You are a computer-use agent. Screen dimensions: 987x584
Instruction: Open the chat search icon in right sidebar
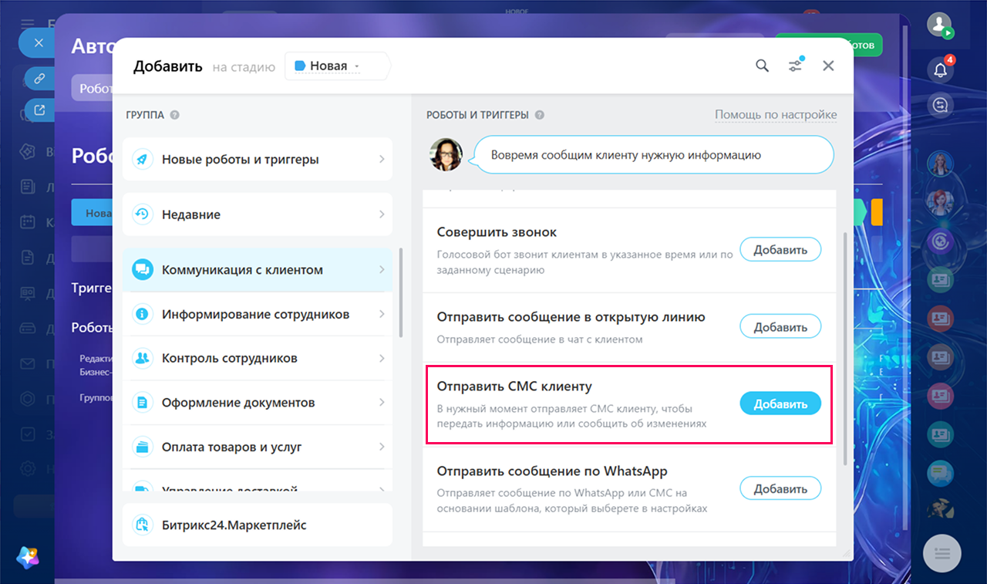[x=940, y=105]
